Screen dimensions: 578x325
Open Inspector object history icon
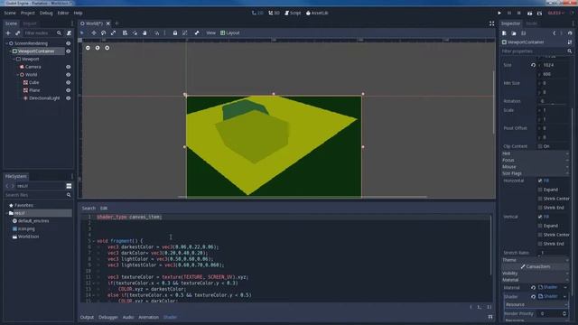pos(570,33)
